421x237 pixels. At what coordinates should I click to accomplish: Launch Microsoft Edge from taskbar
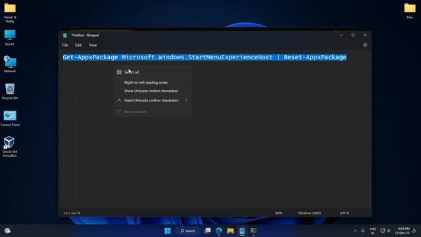click(219, 231)
